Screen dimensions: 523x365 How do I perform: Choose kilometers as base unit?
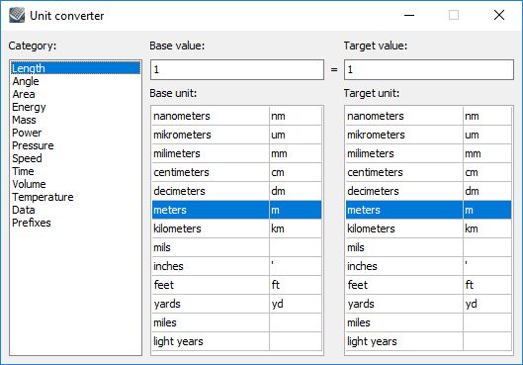pos(237,228)
